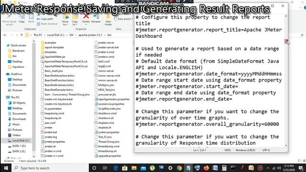
Task: Open the Recent locations dropdown arrow
Action: (17, 35)
